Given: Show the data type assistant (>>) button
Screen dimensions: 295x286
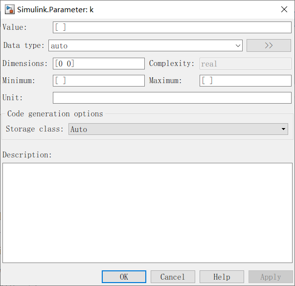Looking at the screenshot, I should [x=269, y=45].
